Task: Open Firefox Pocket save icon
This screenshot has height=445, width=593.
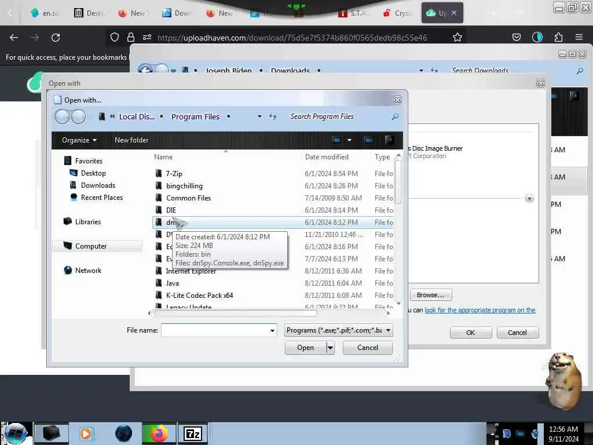Action: coord(516,37)
